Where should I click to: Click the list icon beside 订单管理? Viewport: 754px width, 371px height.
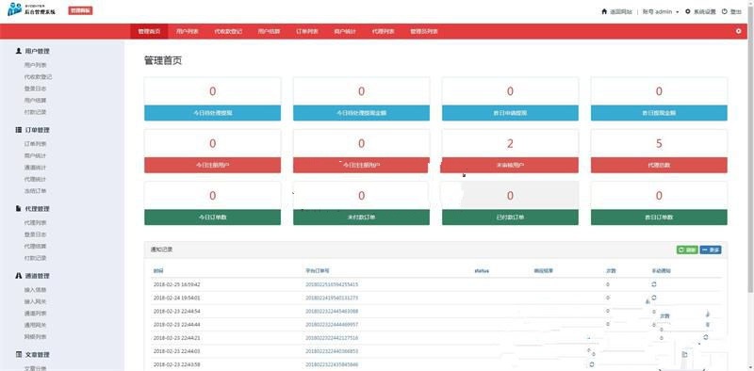pos(18,130)
